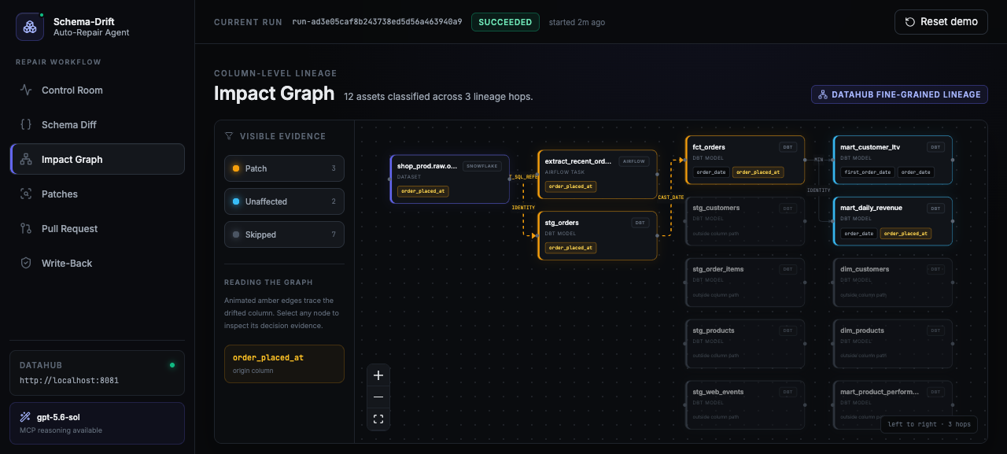Select the extract_recent_ord... Airflow task node

598,174
